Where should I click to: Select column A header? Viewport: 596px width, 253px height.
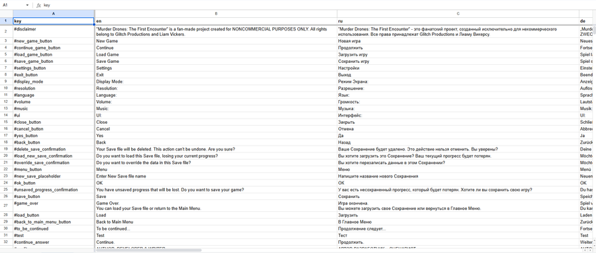click(x=54, y=14)
